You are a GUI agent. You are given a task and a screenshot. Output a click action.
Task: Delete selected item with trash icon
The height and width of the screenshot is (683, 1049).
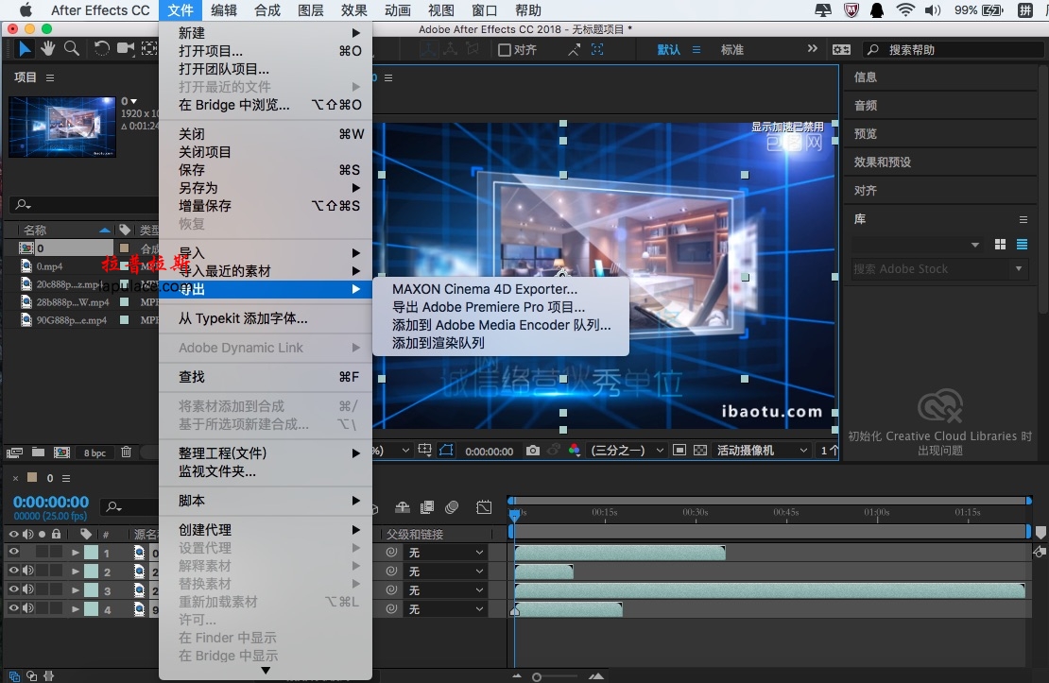tap(126, 452)
